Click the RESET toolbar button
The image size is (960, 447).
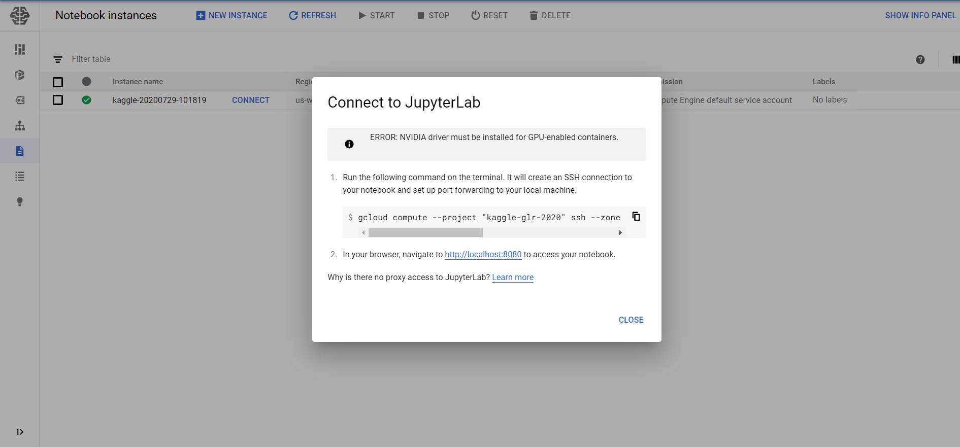tap(489, 15)
